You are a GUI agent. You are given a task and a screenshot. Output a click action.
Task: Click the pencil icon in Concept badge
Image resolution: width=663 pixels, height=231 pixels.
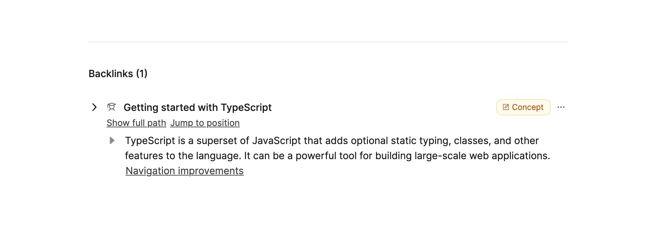click(506, 107)
